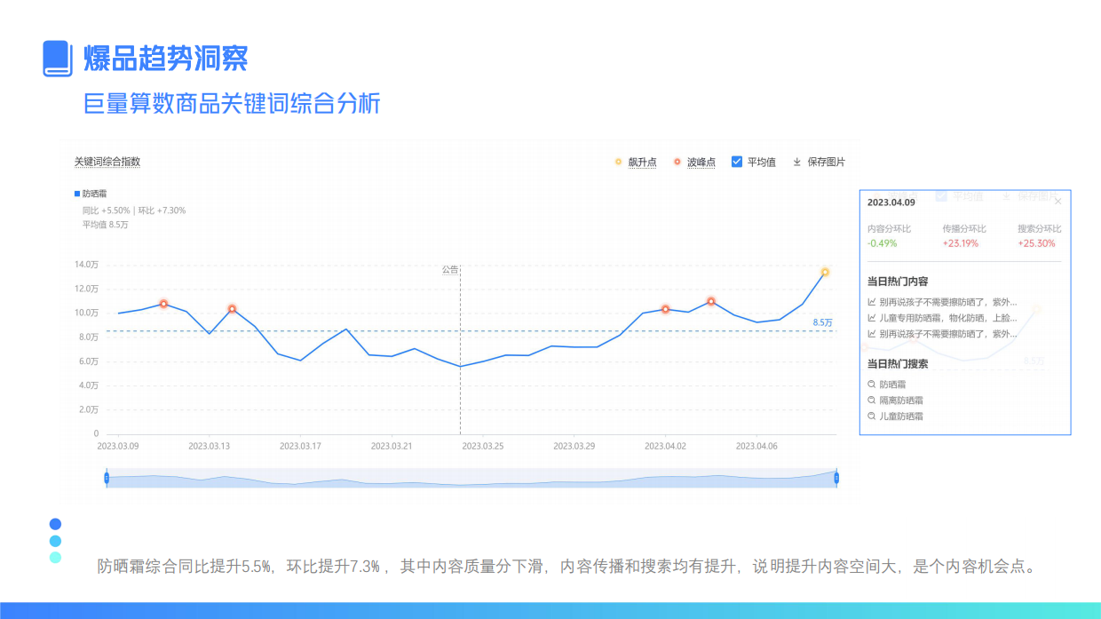Click the orange 波峰点 legend marker icon
This screenshot has height=619, width=1101.
[x=677, y=162]
